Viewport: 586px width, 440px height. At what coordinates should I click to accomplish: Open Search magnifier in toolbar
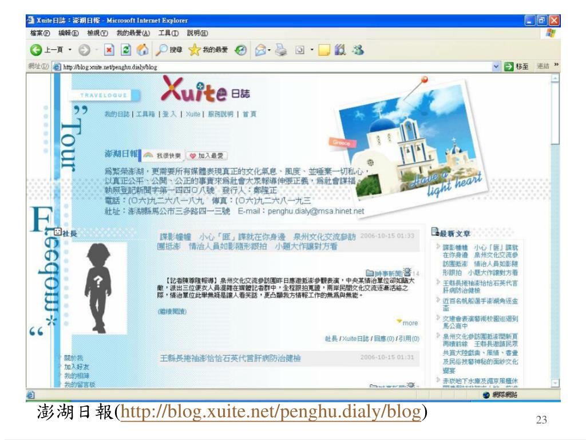pyautogui.click(x=161, y=50)
